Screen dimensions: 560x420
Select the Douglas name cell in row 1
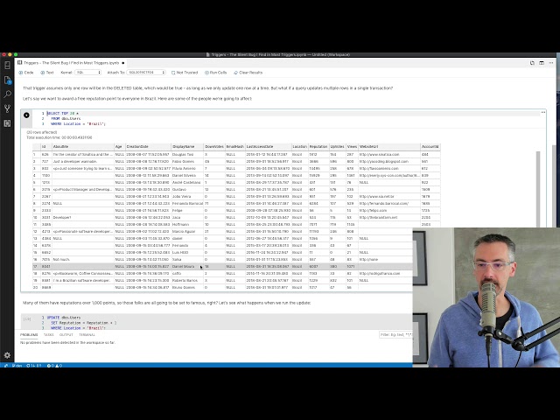[187, 155]
